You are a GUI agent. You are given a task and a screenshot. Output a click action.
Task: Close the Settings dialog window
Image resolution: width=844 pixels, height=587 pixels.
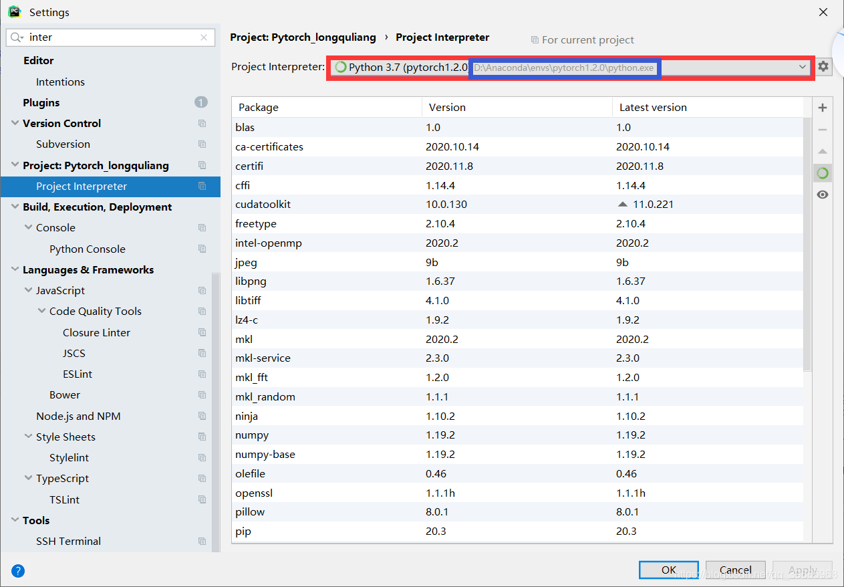coord(823,12)
